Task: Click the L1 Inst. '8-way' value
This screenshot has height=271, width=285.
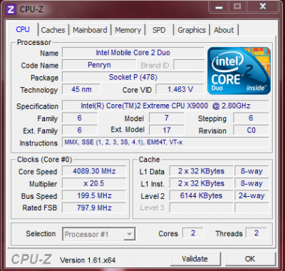Action: tap(252, 183)
